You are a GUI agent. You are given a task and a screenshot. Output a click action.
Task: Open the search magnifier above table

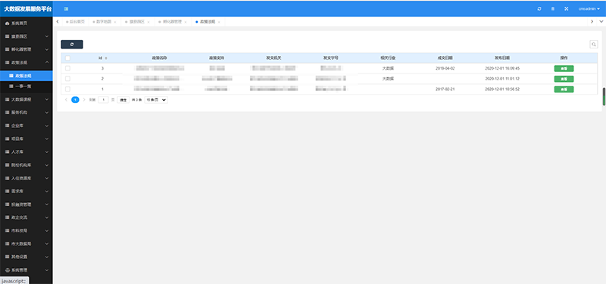[x=593, y=45]
